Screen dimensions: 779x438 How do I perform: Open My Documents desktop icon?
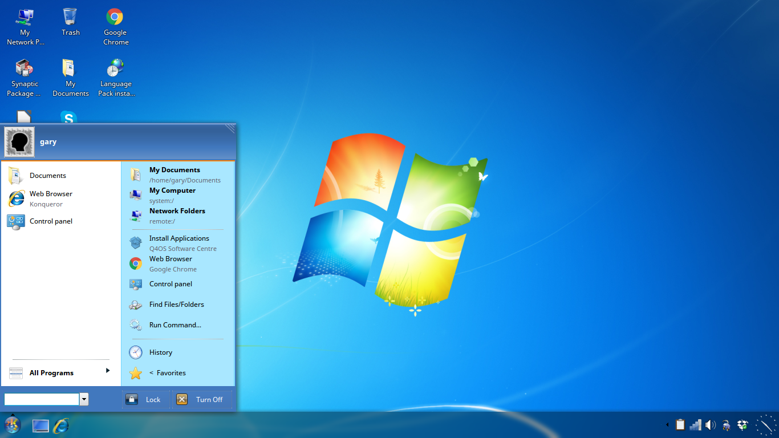coord(70,78)
